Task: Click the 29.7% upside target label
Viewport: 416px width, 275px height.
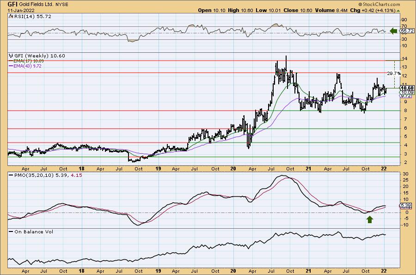Action: click(394, 73)
